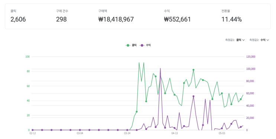Click the green 40 label on the left axis
276x139 pixels.
pos(28,101)
